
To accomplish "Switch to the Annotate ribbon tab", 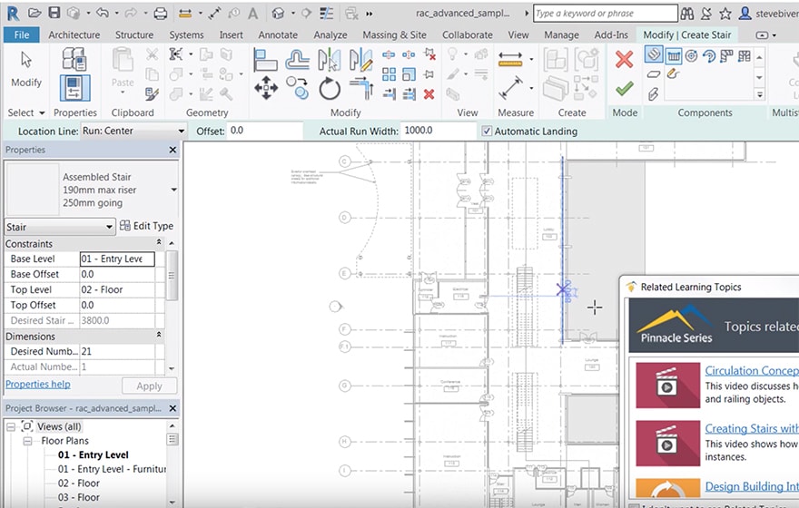I will click(x=278, y=34).
